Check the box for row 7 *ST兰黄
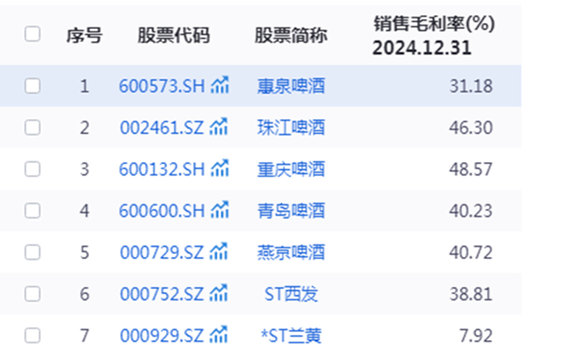The width and height of the screenshot is (576, 364). coord(32,335)
